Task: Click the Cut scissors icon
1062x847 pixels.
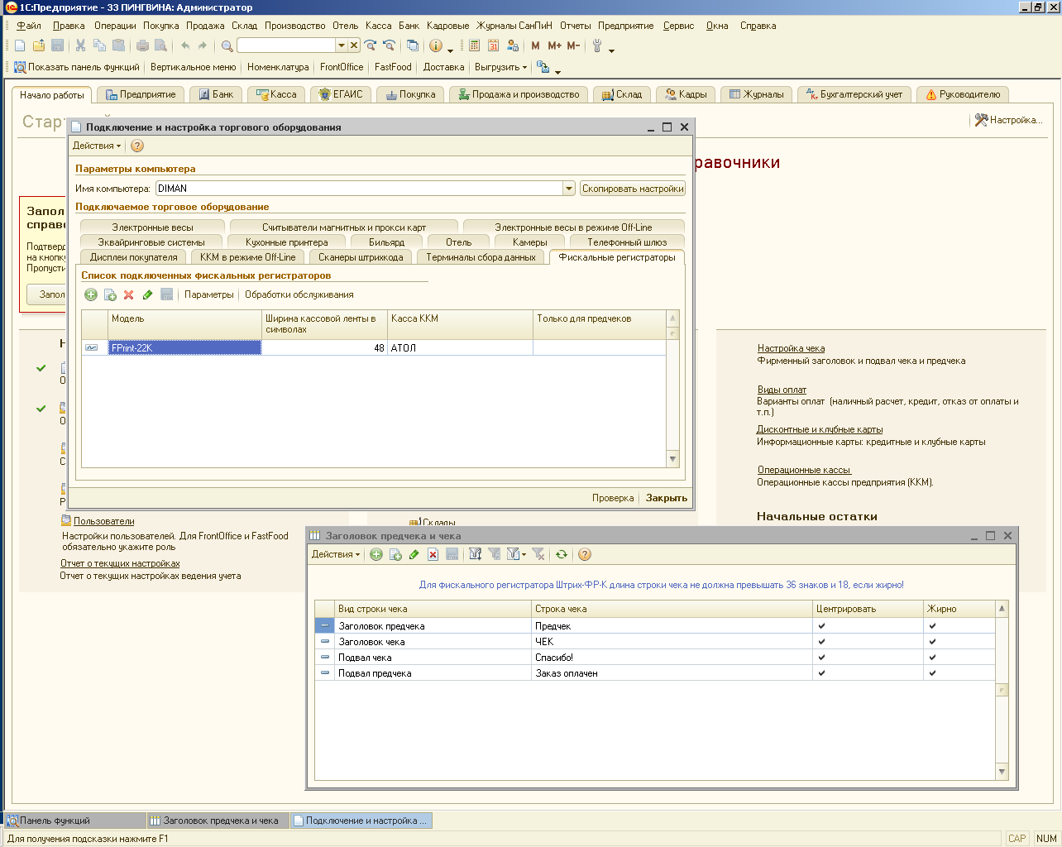Action: coord(80,45)
